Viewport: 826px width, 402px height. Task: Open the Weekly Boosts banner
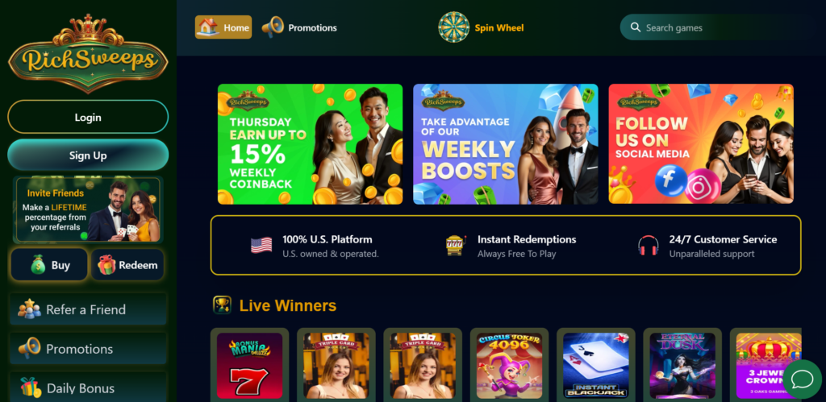(x=506, y=144)
